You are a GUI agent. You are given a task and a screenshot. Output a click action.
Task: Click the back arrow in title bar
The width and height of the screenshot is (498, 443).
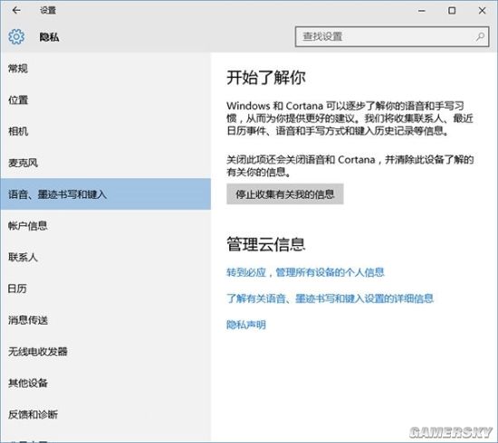16,11
